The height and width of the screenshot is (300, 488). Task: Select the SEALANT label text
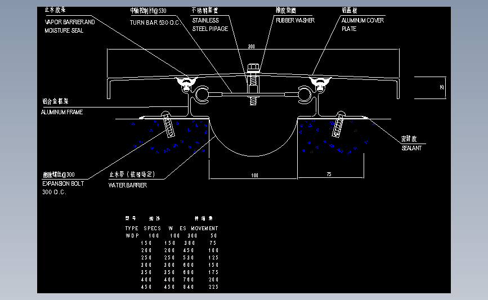[411, 149]
